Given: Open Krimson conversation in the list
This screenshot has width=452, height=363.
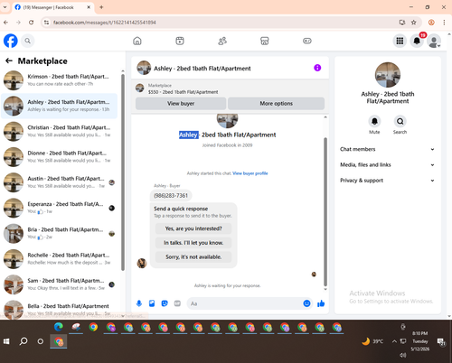Looking at the screenshot, I should 60,80.
